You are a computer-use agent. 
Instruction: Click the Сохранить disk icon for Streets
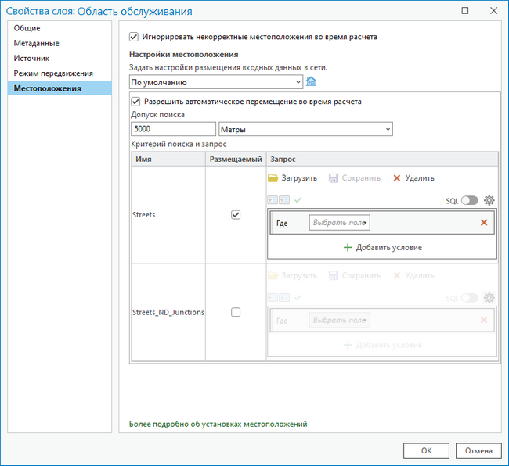334,178
